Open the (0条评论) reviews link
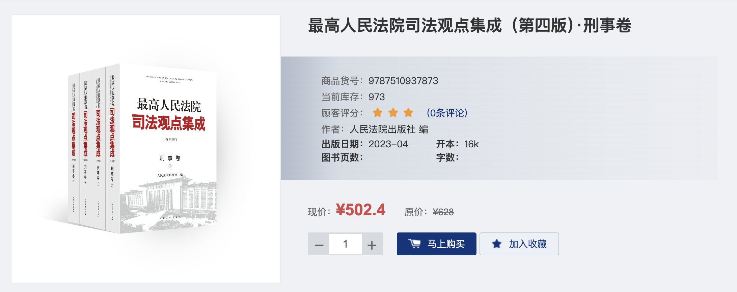This screenshot has height=292, width=737. [x=447, y=113]
